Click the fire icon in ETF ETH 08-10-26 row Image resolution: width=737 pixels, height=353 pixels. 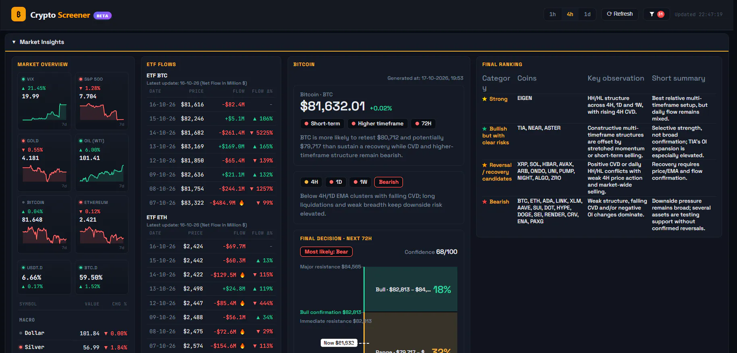coord(243,332)
